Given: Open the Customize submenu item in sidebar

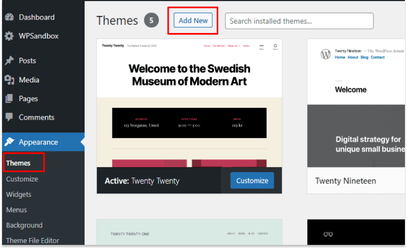Looking at the screenshot, I should 22,179.
